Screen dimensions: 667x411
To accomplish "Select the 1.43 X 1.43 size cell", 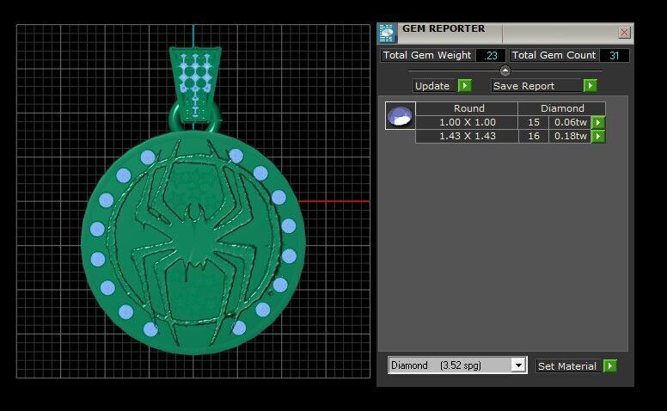I will point(467,136).
